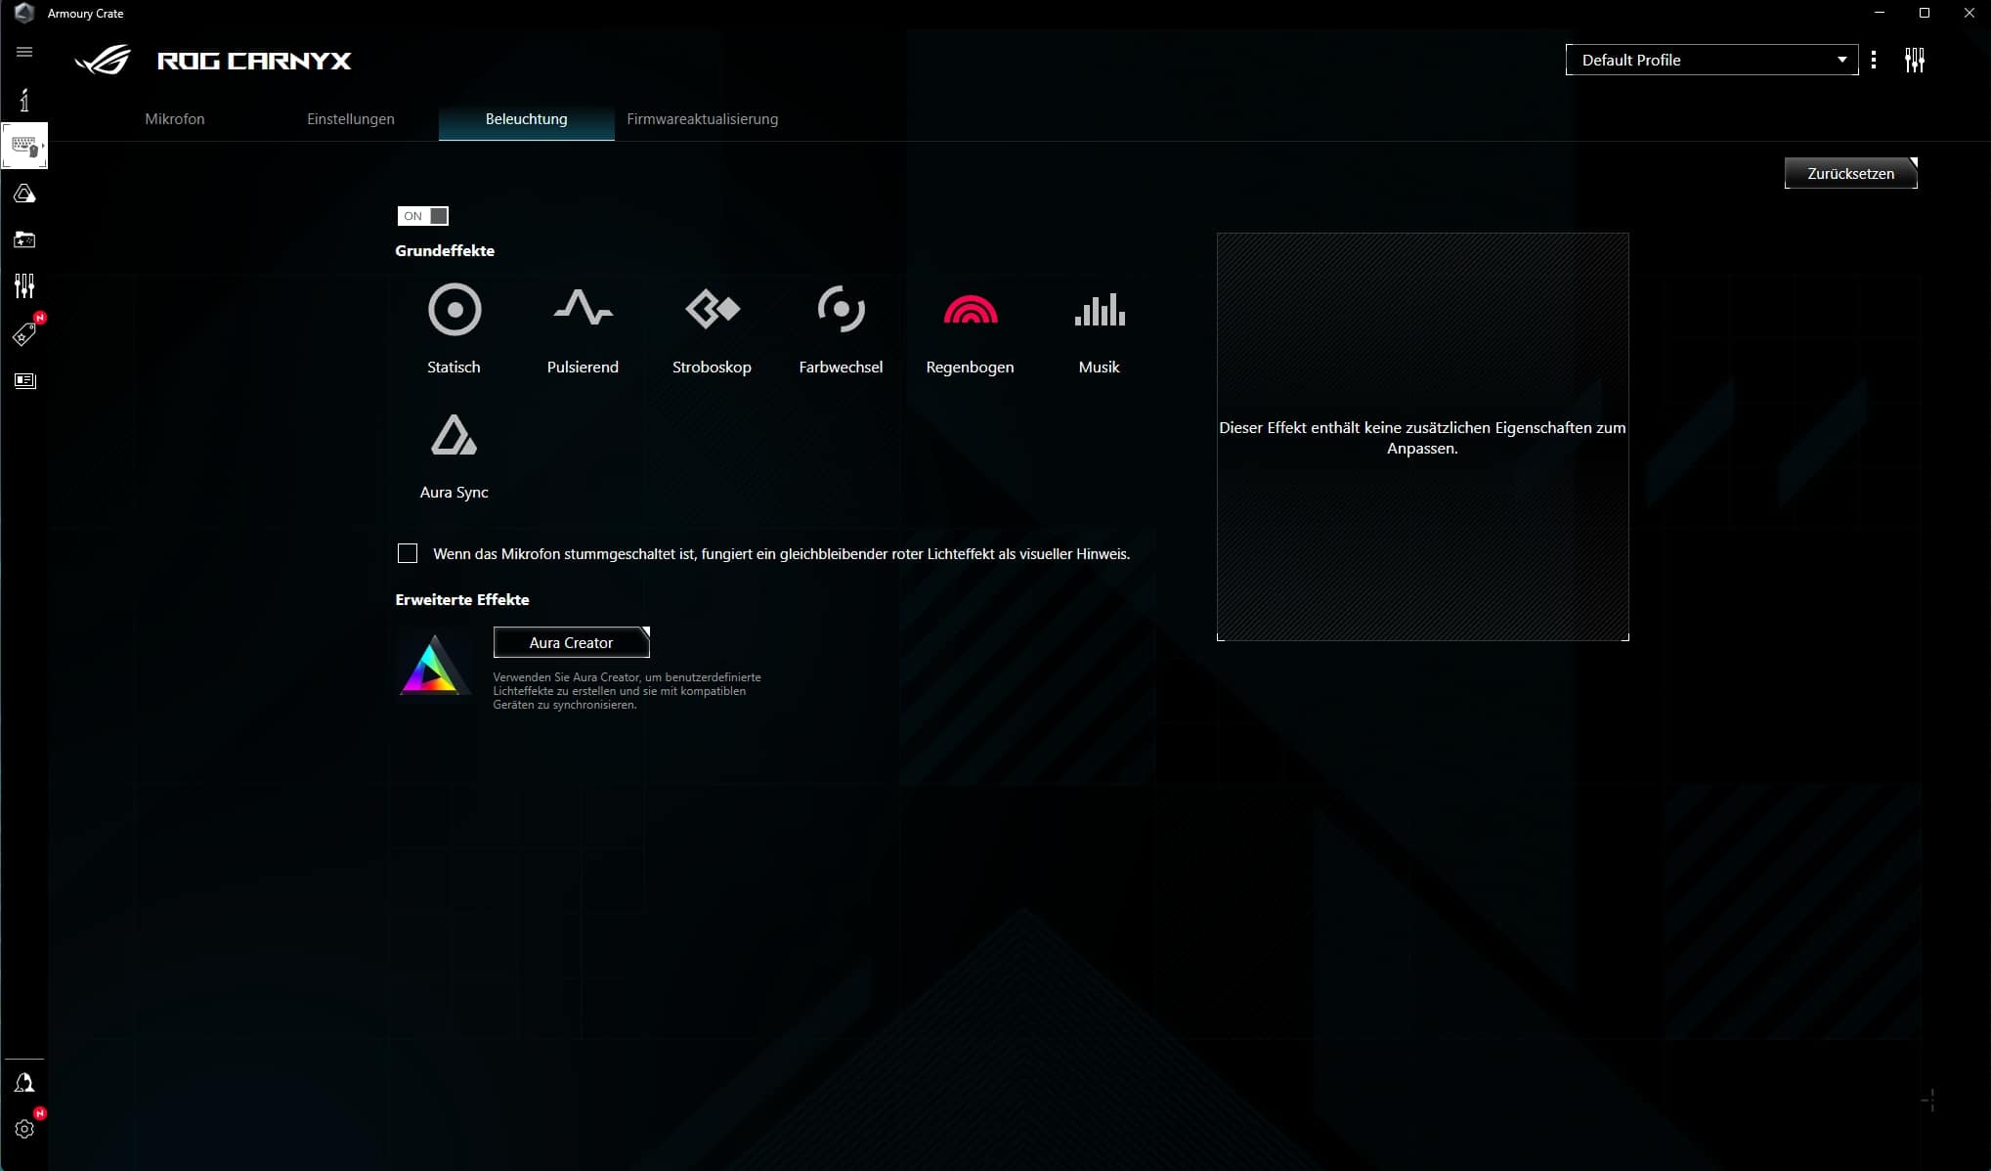Click the colorful Aura Creator prism logo
1991x1171 pixels.
click(x=434, y=667)
